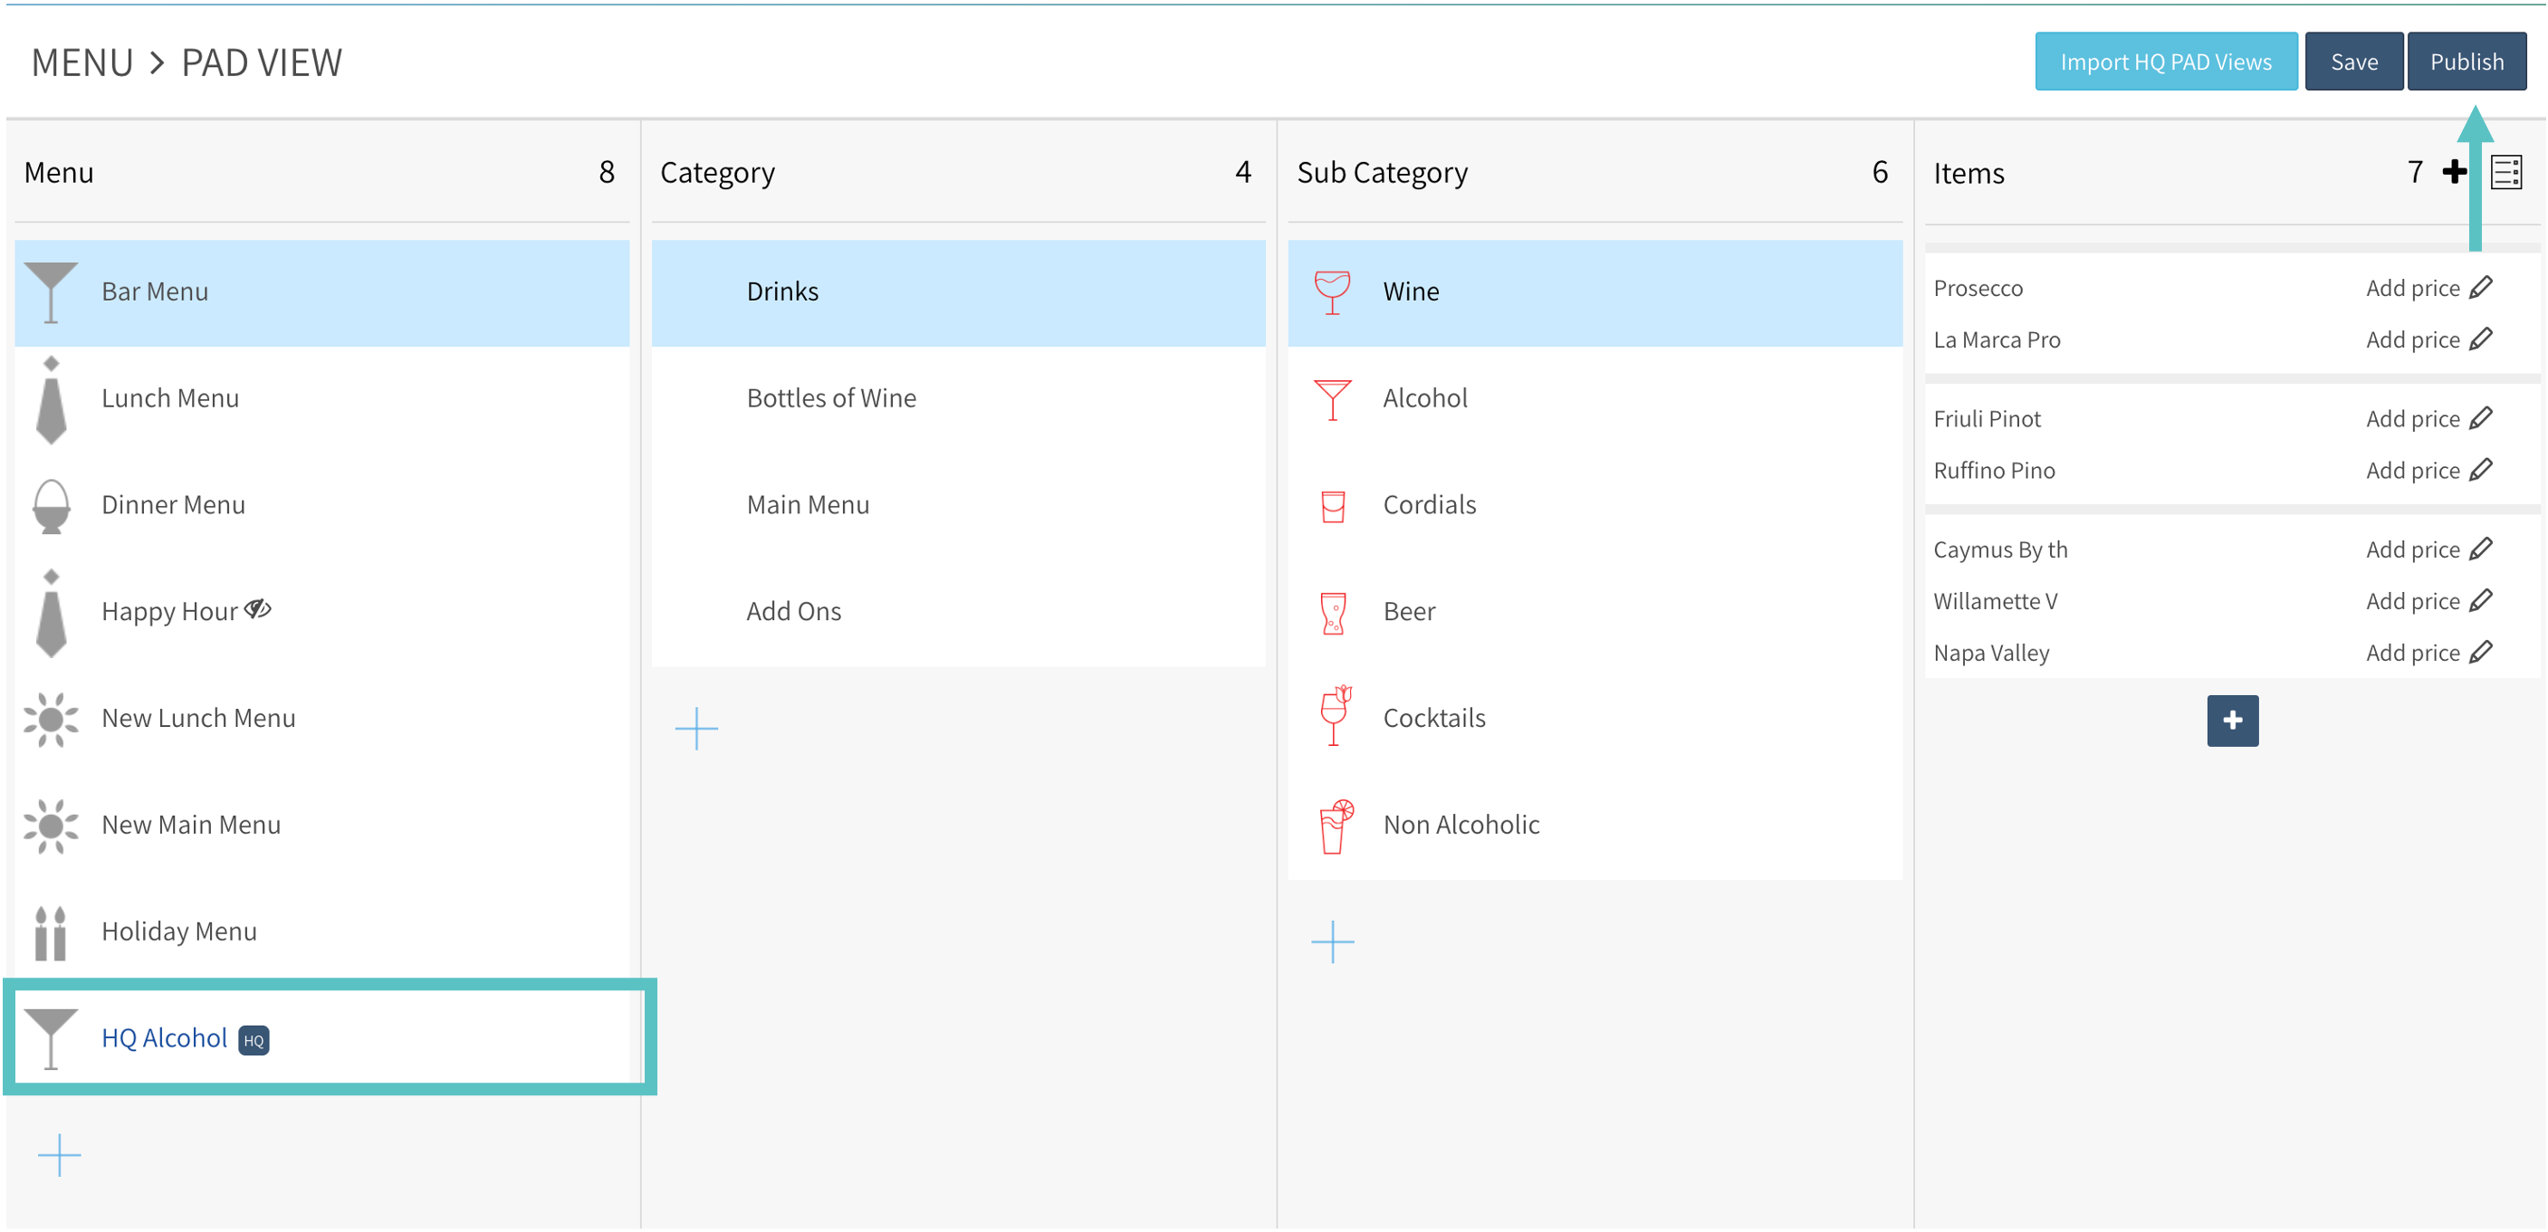
Task: Click pencil edit icon for Napa Valley
Action: [2481, 653]
